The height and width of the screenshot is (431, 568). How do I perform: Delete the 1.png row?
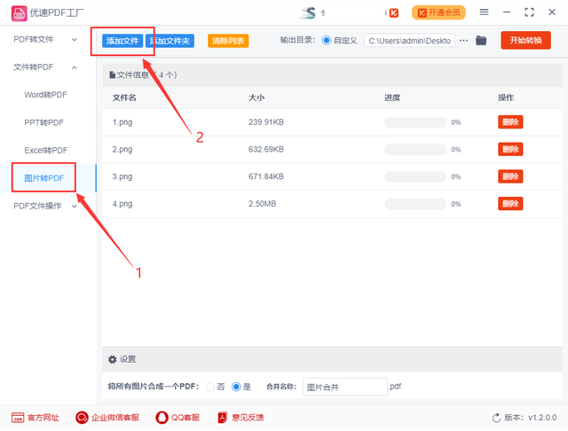click(x=510, y=122)
